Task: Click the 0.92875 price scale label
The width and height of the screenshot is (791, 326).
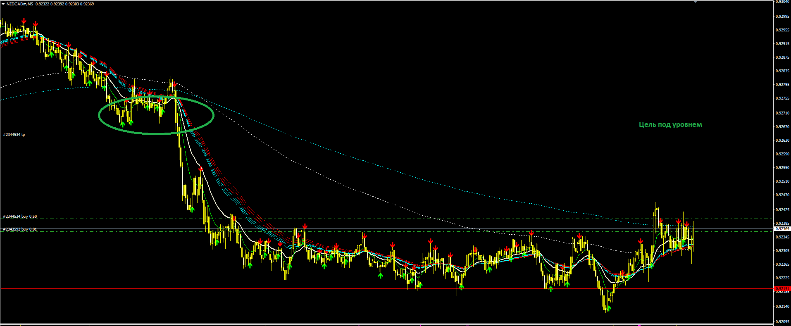Action: click(782, 57)
